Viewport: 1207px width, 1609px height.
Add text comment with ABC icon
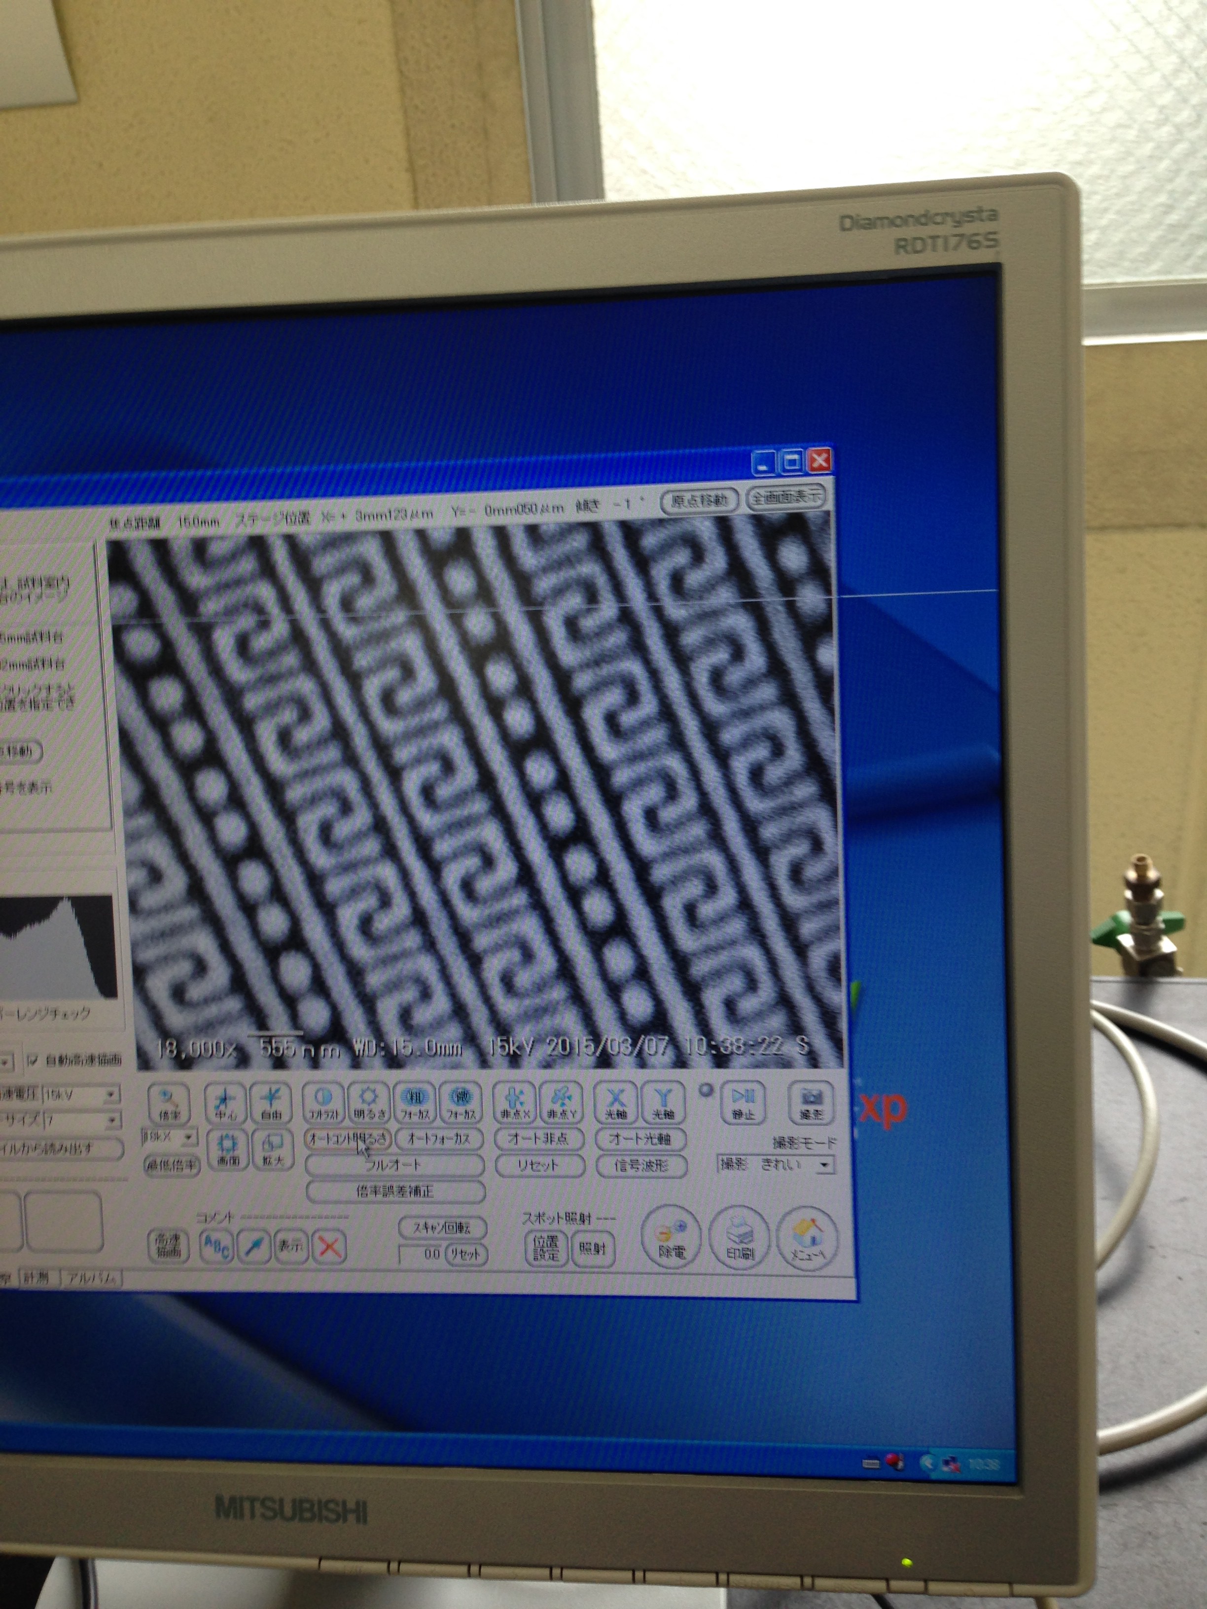(216, 1247)
